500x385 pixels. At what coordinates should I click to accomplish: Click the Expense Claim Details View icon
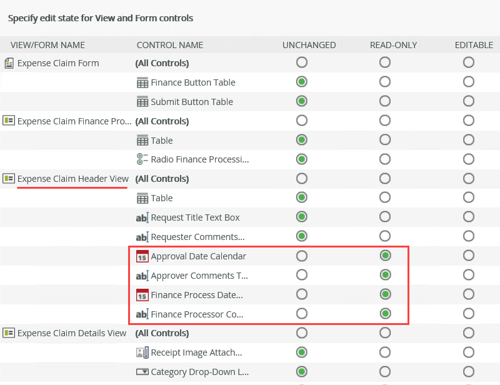(9, 333)
